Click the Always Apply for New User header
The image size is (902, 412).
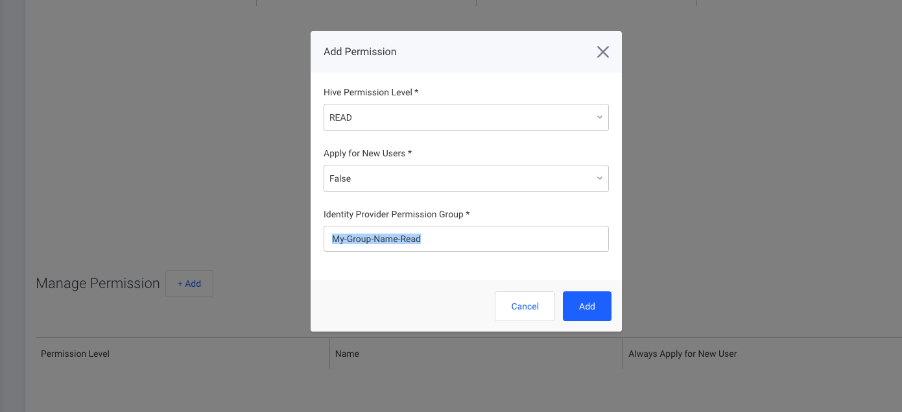point(683,354)
